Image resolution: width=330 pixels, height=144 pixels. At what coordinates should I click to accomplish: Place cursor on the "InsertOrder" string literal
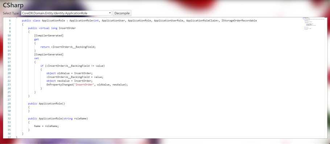tap(85, 84)
